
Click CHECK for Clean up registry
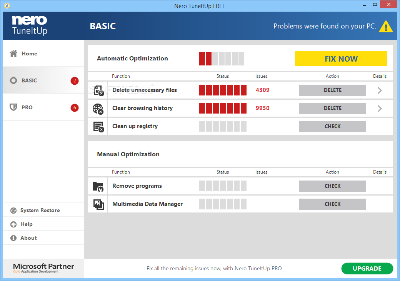point(332,127)
